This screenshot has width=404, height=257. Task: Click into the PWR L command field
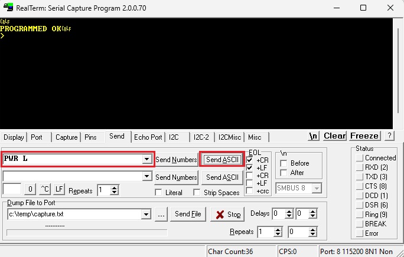(x=73, y=159)
